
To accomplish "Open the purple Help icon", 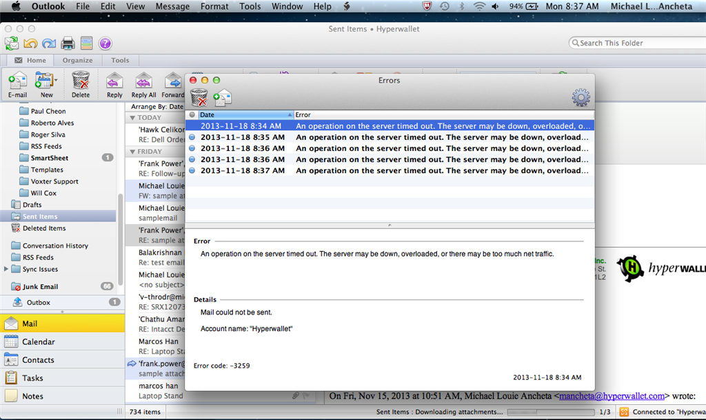I will pos(105,43).
